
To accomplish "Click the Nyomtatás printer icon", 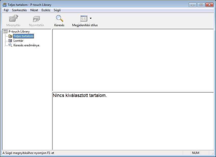I will [36, 19].
